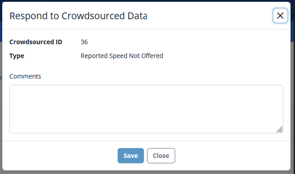This screenshot has width=295, height=174.
Task: Select the "Crowdsourced ID" label
Action: coord(36,42)
